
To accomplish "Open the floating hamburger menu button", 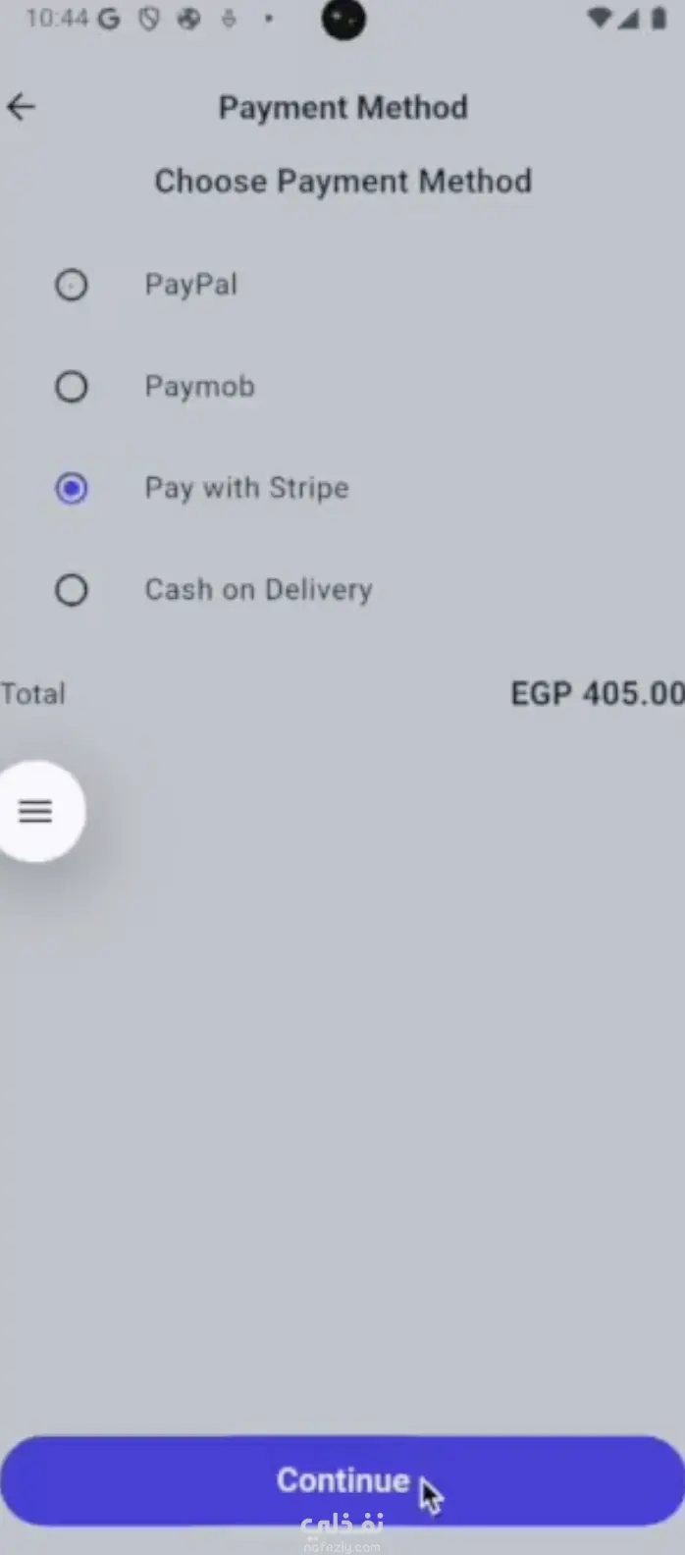I will pos(36,811).
